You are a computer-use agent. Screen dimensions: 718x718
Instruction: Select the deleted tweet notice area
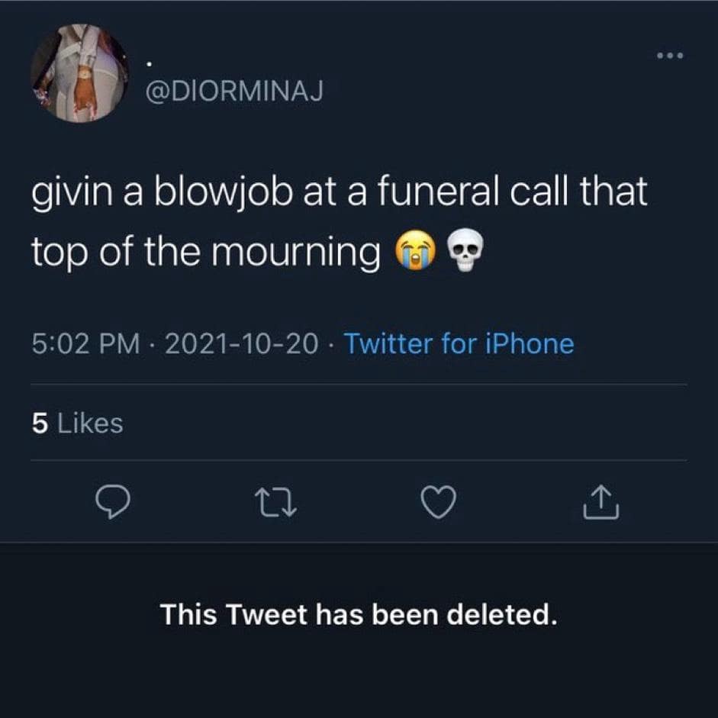click(359, 615)
